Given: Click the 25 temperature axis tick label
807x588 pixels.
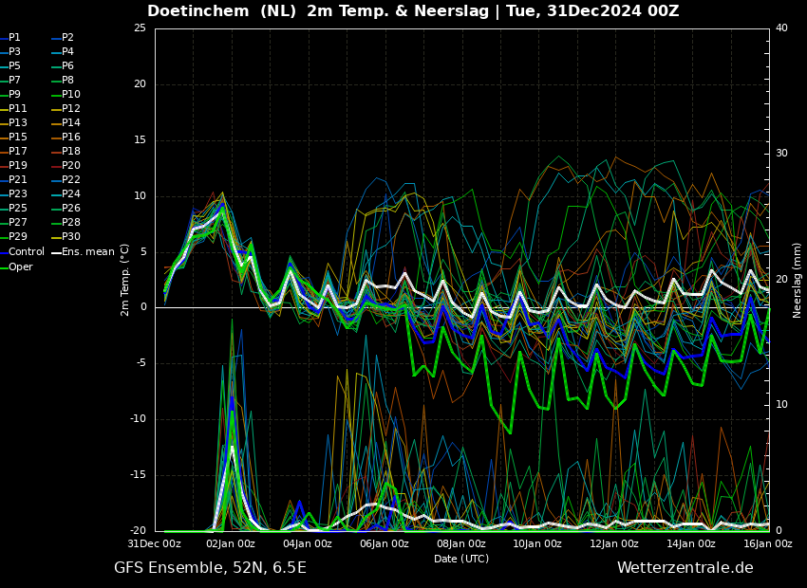Looking at the screenshot, I should click(140, 28).
